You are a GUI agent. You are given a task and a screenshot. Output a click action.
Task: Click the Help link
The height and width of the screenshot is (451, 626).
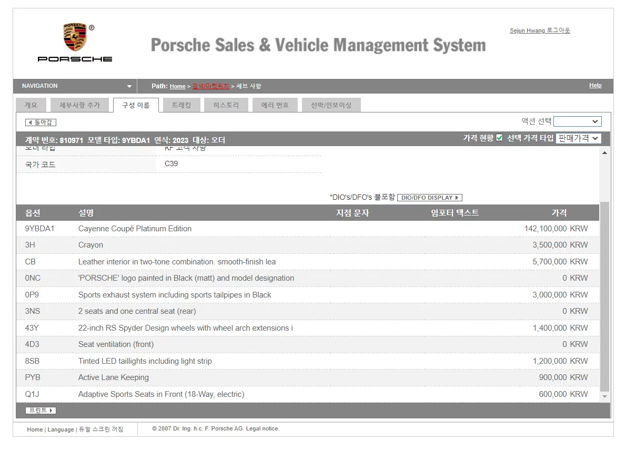coord(595,86)
